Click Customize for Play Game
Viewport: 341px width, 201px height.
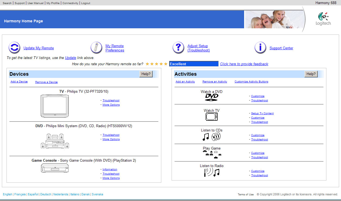pos(258,153)
